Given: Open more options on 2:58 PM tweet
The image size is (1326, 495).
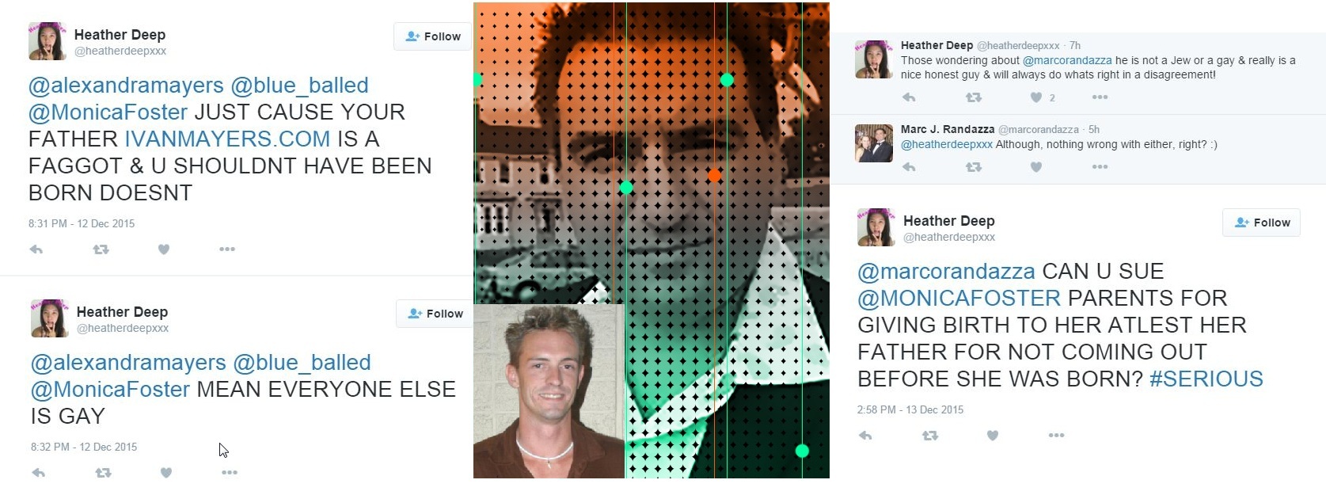Looking at the screenshot, I should tap(1056, 436).
